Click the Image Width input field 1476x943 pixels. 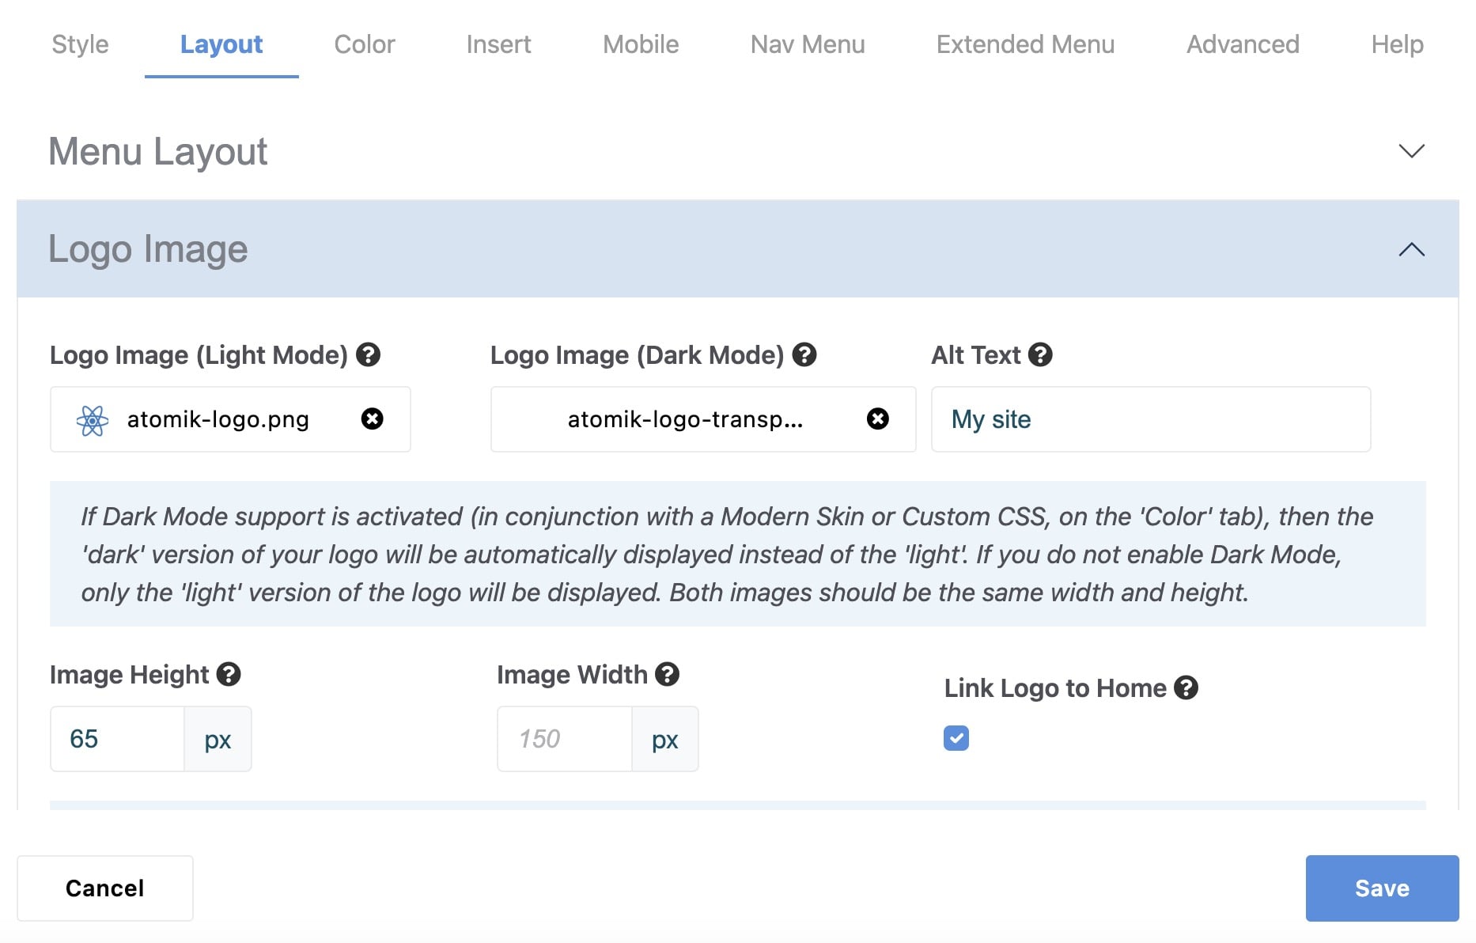[565, 739]
